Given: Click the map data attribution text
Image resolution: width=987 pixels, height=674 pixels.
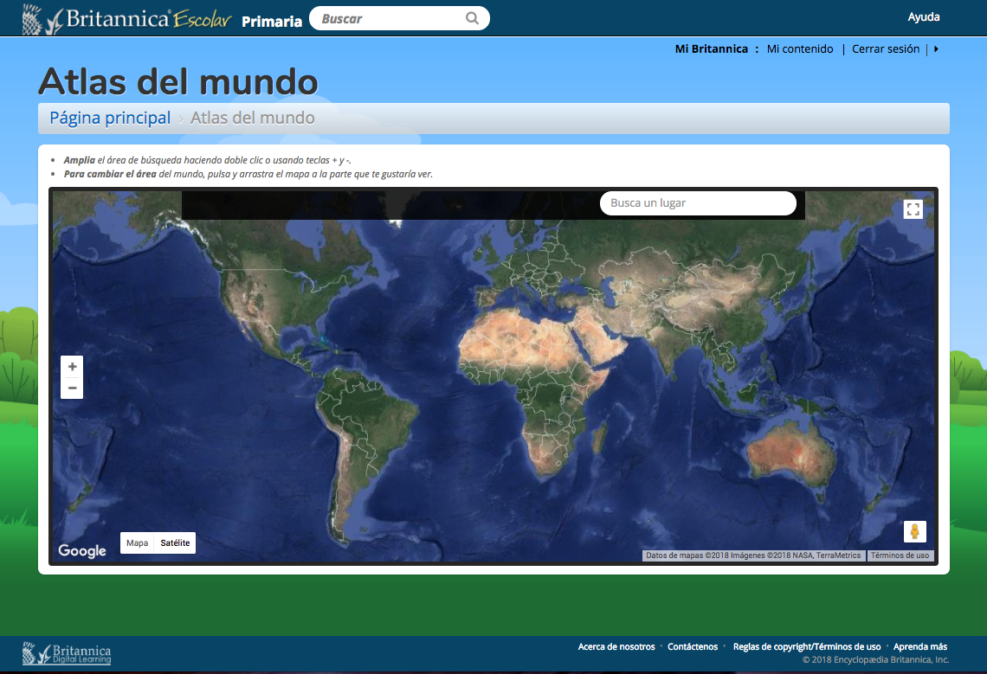Looking at the screenshot, I should pyautogui.click(x=753, y=555).
